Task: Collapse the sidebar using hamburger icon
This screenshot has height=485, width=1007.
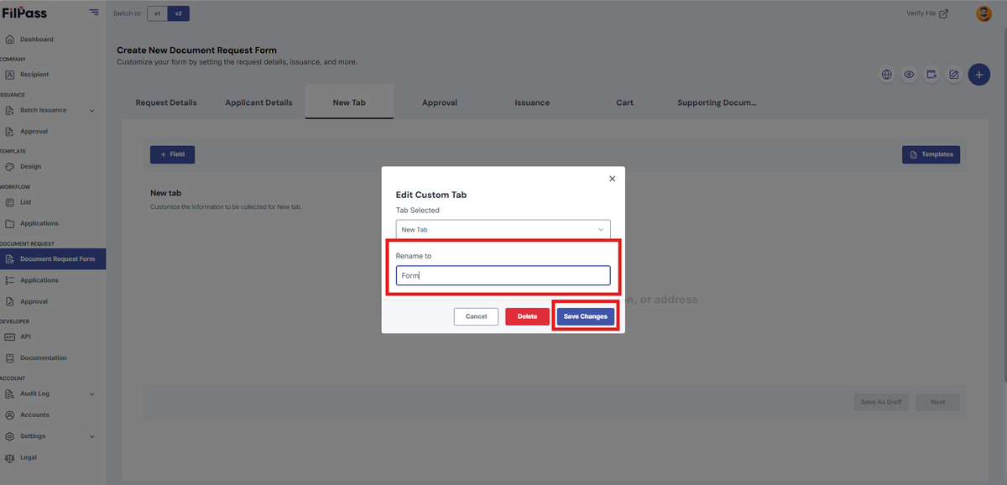Action: pyautogui.click(x=93, y=13)
